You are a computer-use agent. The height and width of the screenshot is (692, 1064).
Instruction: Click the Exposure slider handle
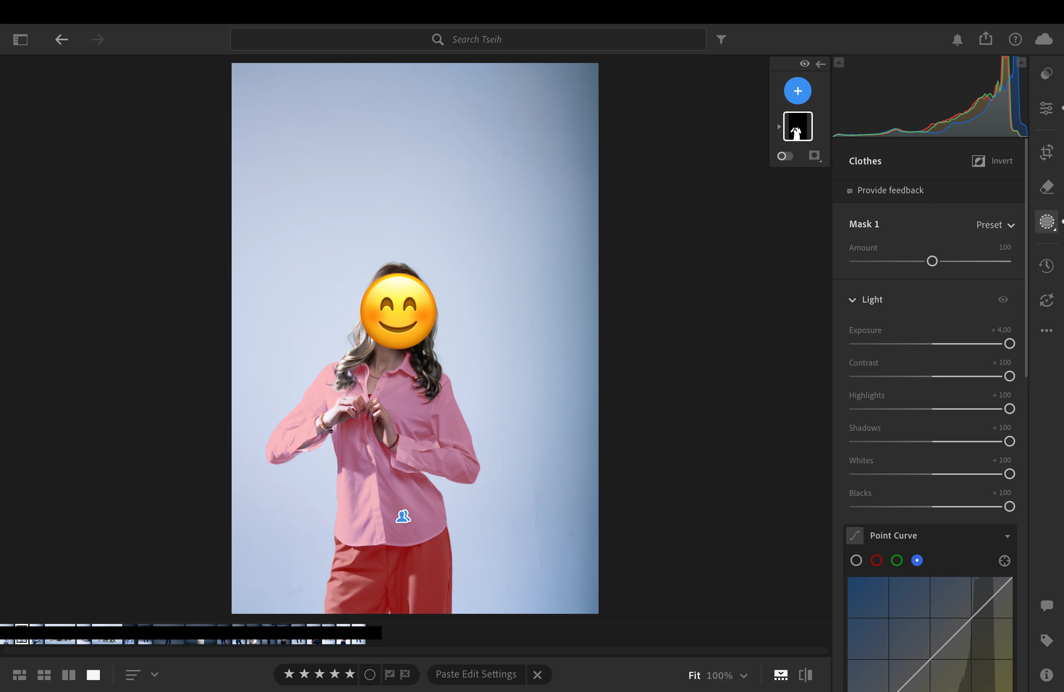[x=1009, y=344]
